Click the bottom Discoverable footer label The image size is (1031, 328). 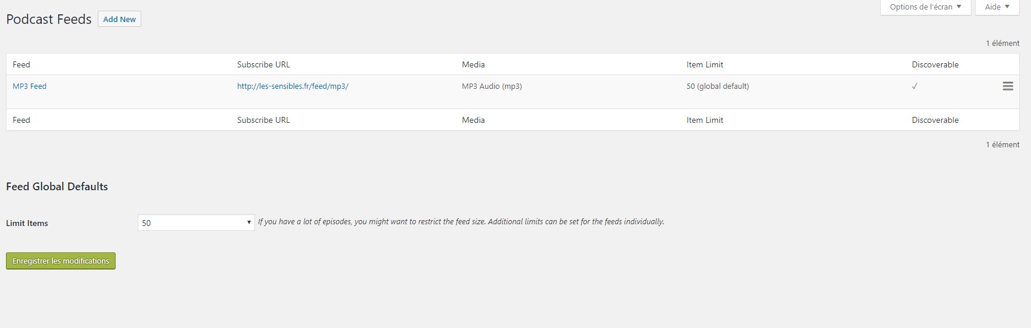tap(935, 120)
